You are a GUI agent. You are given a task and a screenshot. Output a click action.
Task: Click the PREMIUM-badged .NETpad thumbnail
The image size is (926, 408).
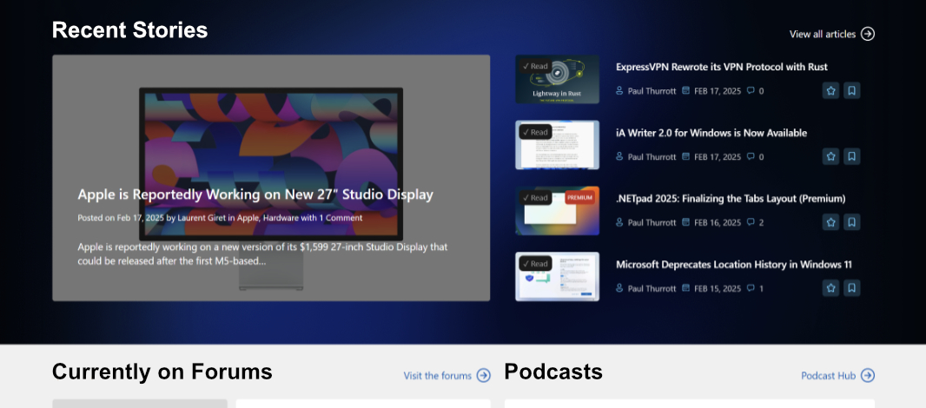point(557,211)
